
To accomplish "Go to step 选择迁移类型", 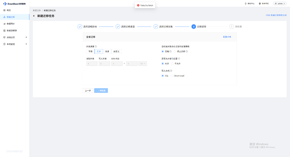I will click(125, 26).
